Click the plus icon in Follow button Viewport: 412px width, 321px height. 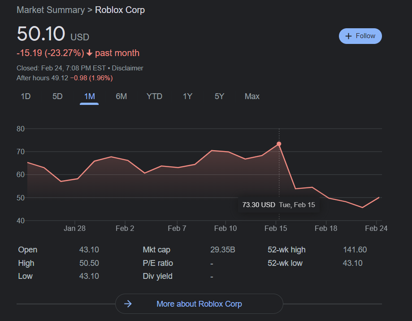(348, 36)
